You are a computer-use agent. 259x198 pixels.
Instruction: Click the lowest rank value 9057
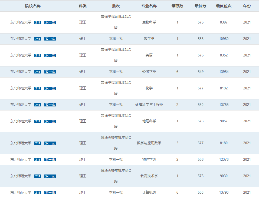pos(224,121)
